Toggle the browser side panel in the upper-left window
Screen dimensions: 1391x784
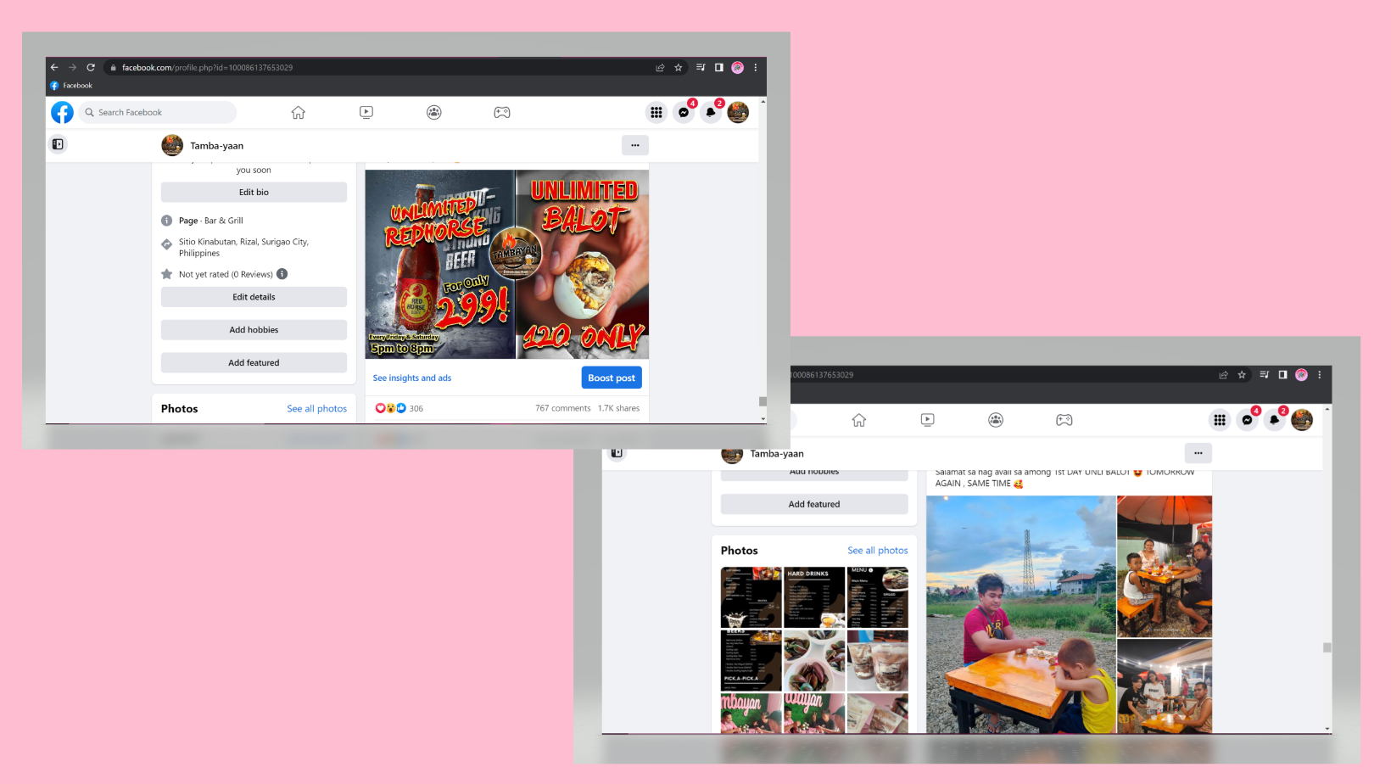point(719,68)
